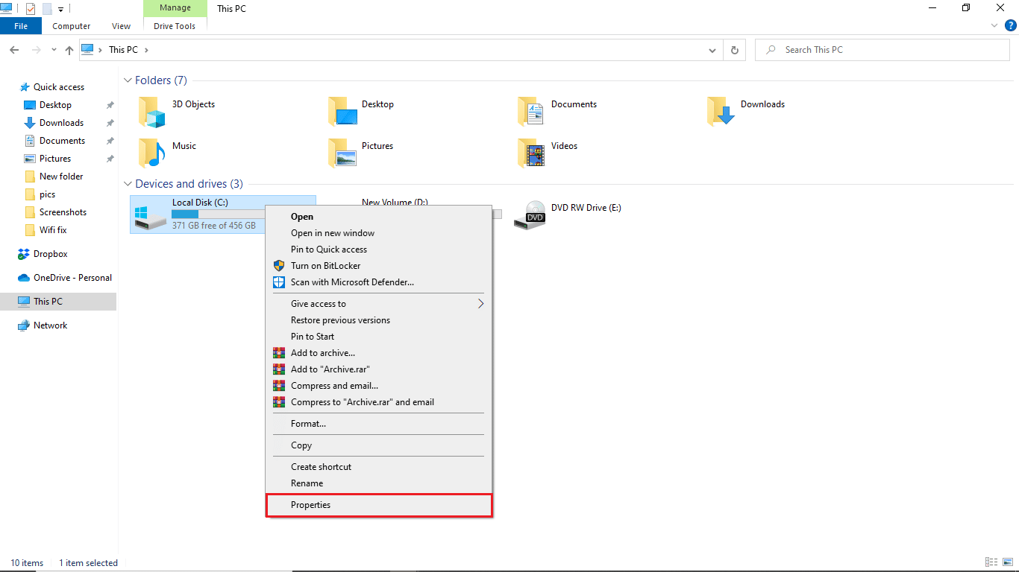This screenshot has width=1019, height=572.
Task: Open Dropbox in navigation pane
Action: (x=50, y=254)
